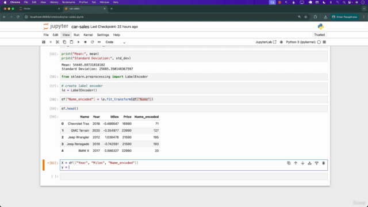Save the notebook with the floppy disk icon
The height and width of the screenshot is (207, 368).
click(x=44, y=42)
